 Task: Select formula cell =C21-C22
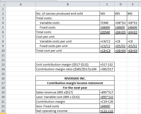click(x=107, y=111)
